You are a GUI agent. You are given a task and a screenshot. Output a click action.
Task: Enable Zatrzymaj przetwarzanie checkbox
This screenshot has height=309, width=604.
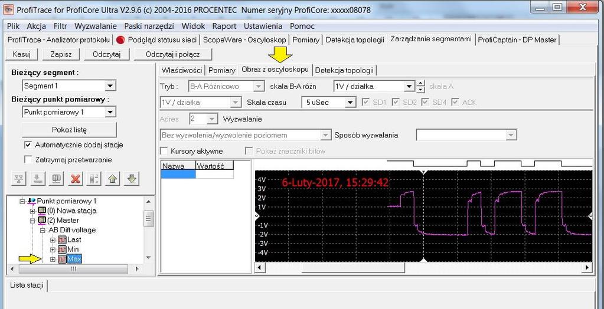coord(28,159)
